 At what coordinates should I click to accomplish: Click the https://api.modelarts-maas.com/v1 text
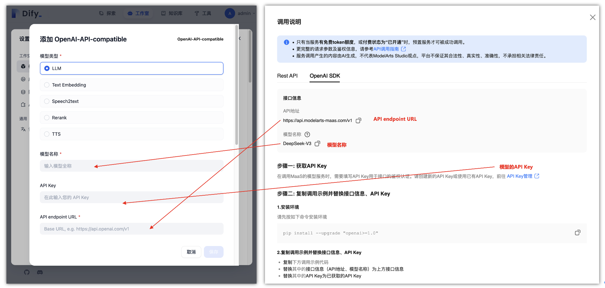pos(317,121)
